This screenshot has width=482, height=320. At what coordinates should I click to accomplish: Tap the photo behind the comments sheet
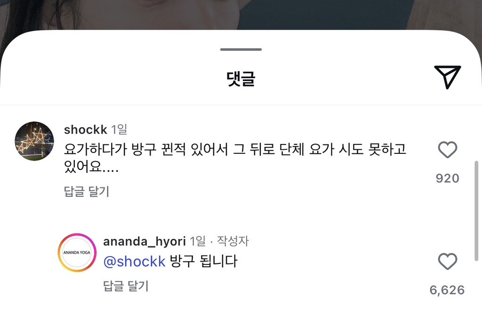pos(241,14)
